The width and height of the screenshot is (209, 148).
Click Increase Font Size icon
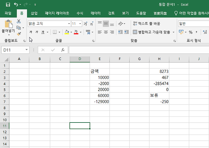(x=86, y=24)
